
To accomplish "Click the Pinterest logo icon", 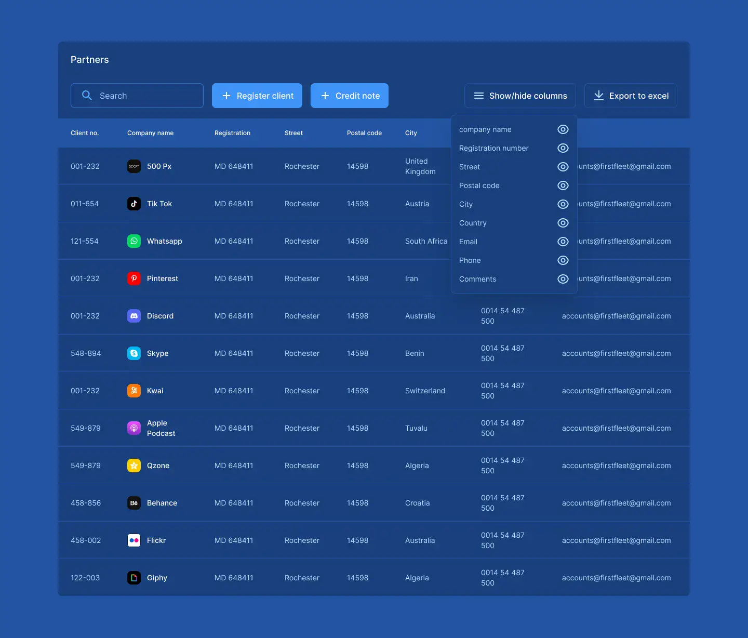I will point(134,278).
